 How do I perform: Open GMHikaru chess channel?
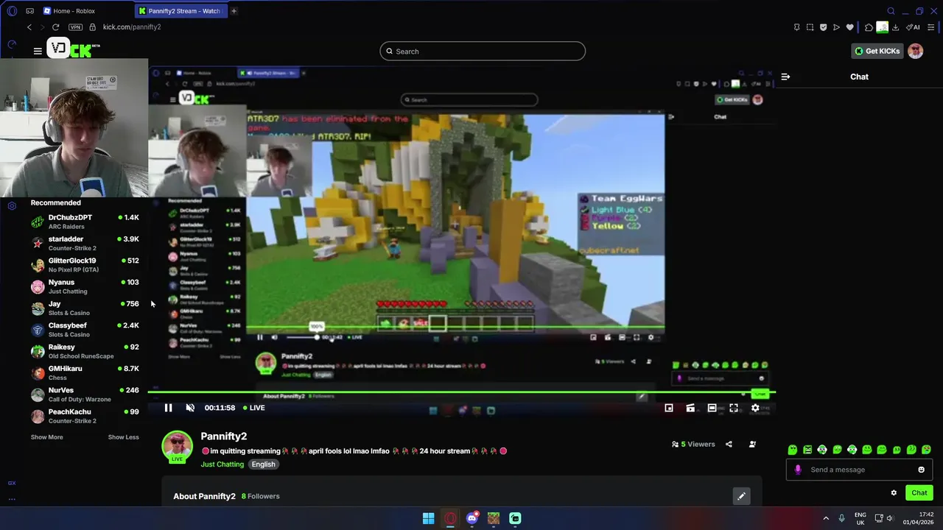pos(85,372)
